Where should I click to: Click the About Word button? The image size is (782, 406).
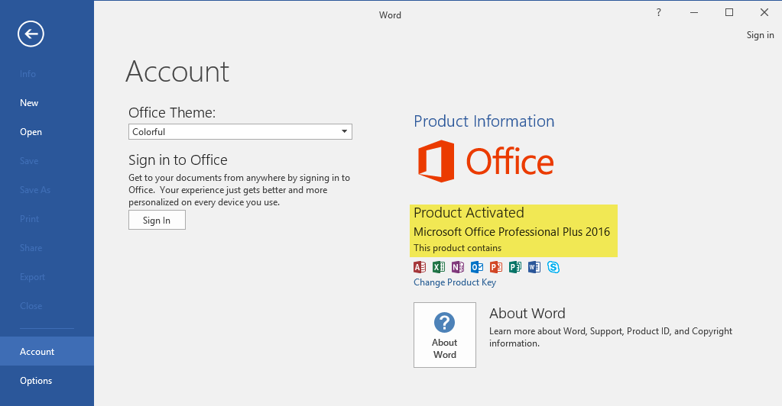coord(444,335)
